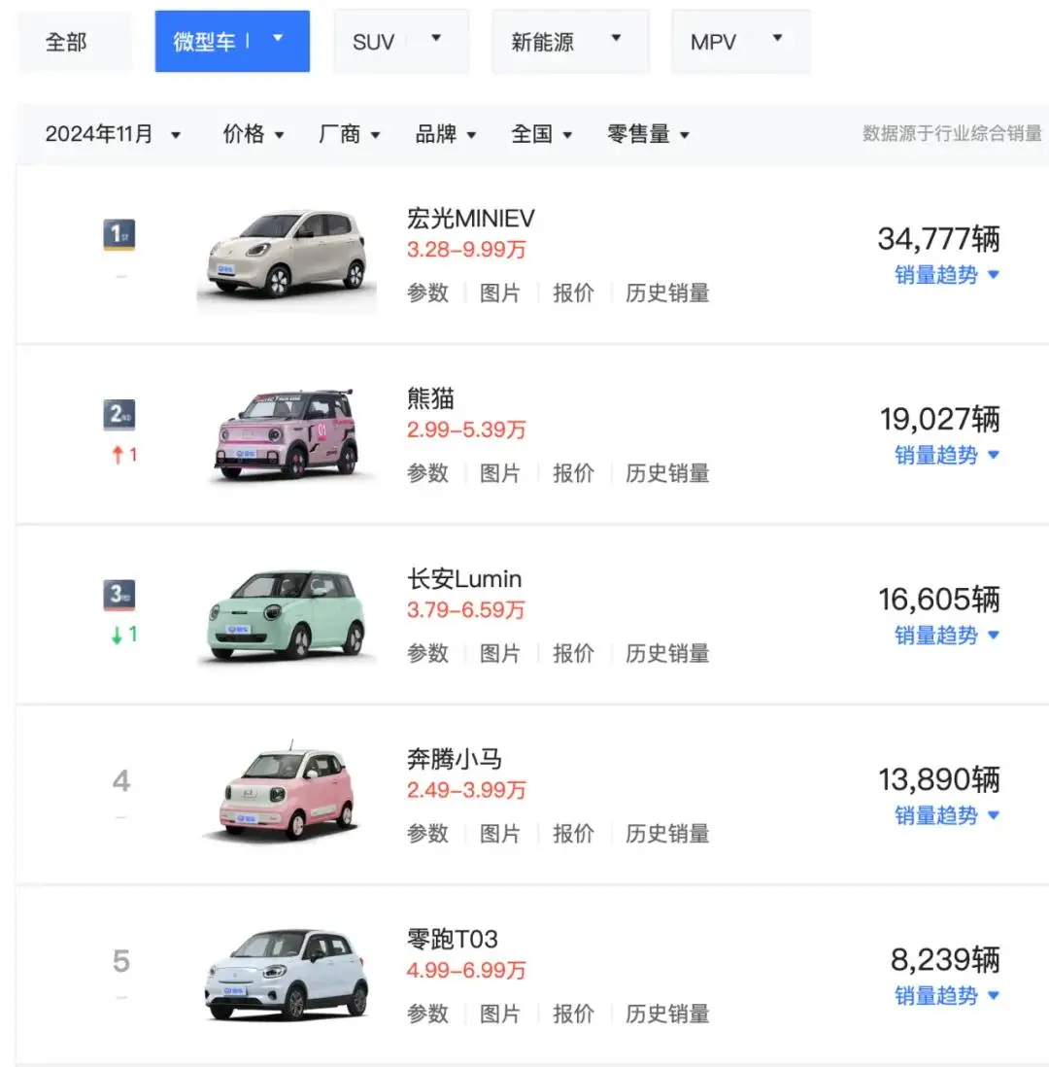
Task: Expand 销量趋势 for 宏光MINIEV
Action: pyautogui.click(x=947, y=275)
